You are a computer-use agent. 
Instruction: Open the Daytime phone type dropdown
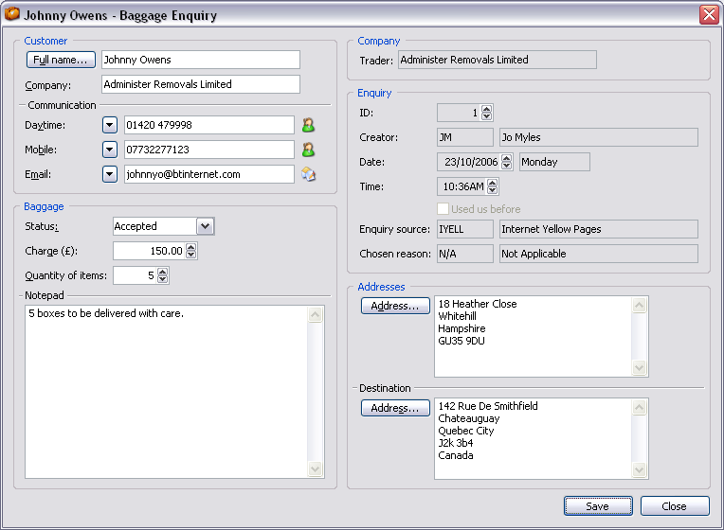[109, 125]
